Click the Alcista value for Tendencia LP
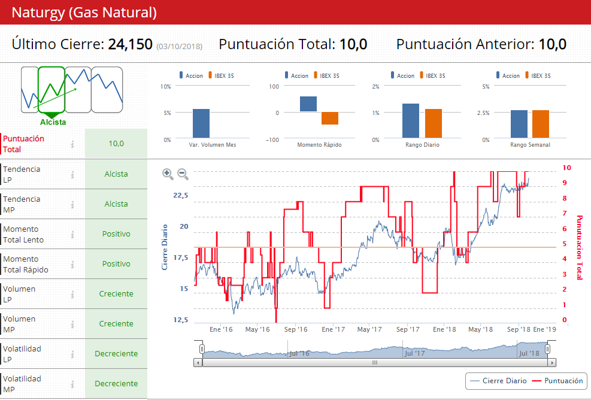591x400 pixels. [116, 174]
